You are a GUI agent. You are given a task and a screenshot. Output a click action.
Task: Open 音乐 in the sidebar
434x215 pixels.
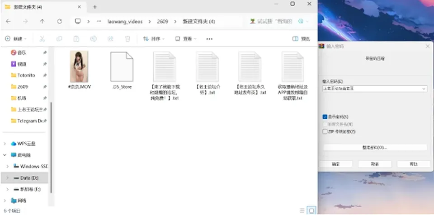(x=22, y=52)
